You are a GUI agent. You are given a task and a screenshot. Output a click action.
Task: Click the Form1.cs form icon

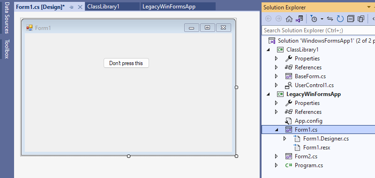coord(289,130)
